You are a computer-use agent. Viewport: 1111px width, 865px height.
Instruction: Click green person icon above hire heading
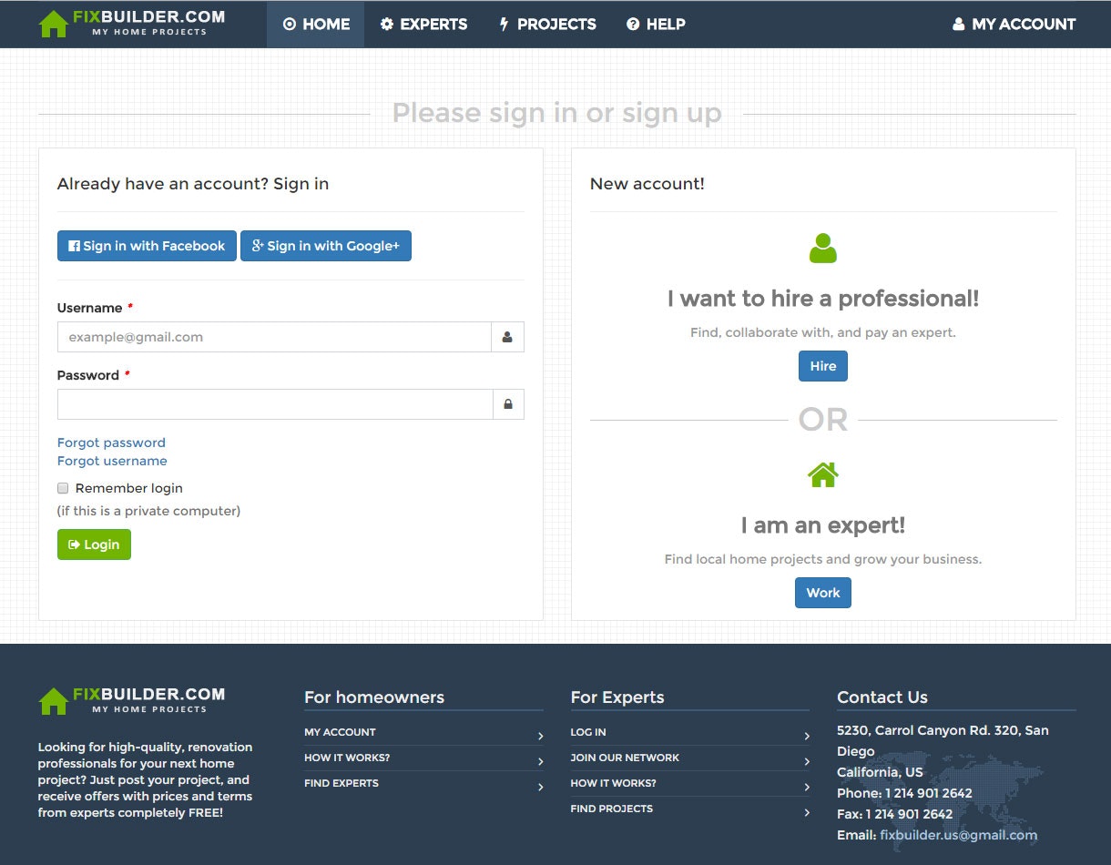click(823, 249)
